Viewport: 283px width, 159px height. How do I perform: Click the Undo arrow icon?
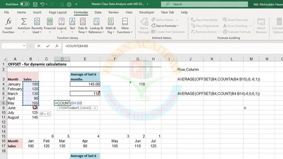click(42, 4)
